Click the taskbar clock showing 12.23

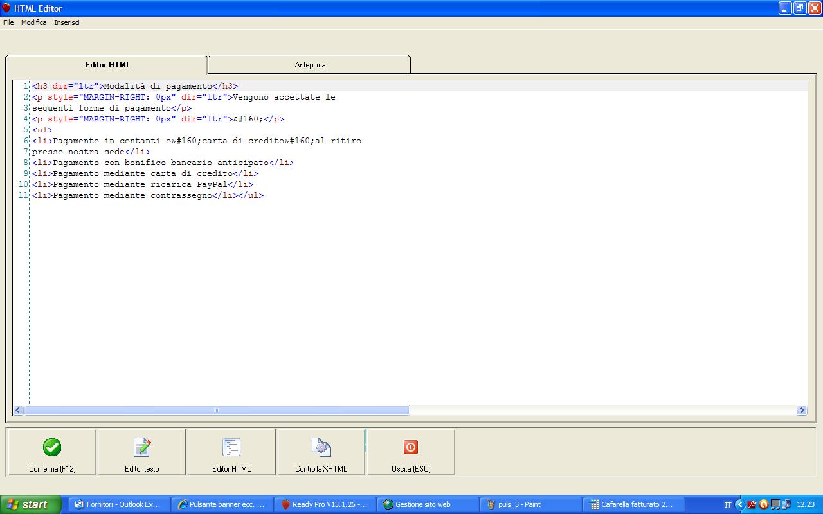tap(806, 505)
